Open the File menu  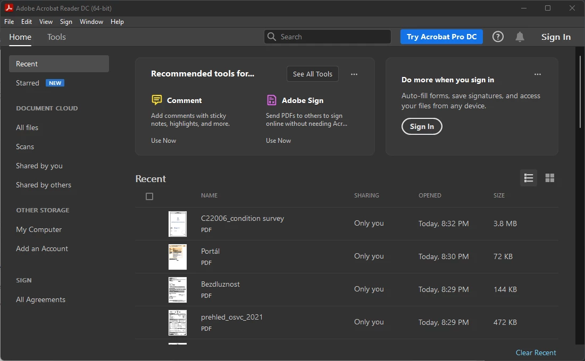[x=9, y=22]
